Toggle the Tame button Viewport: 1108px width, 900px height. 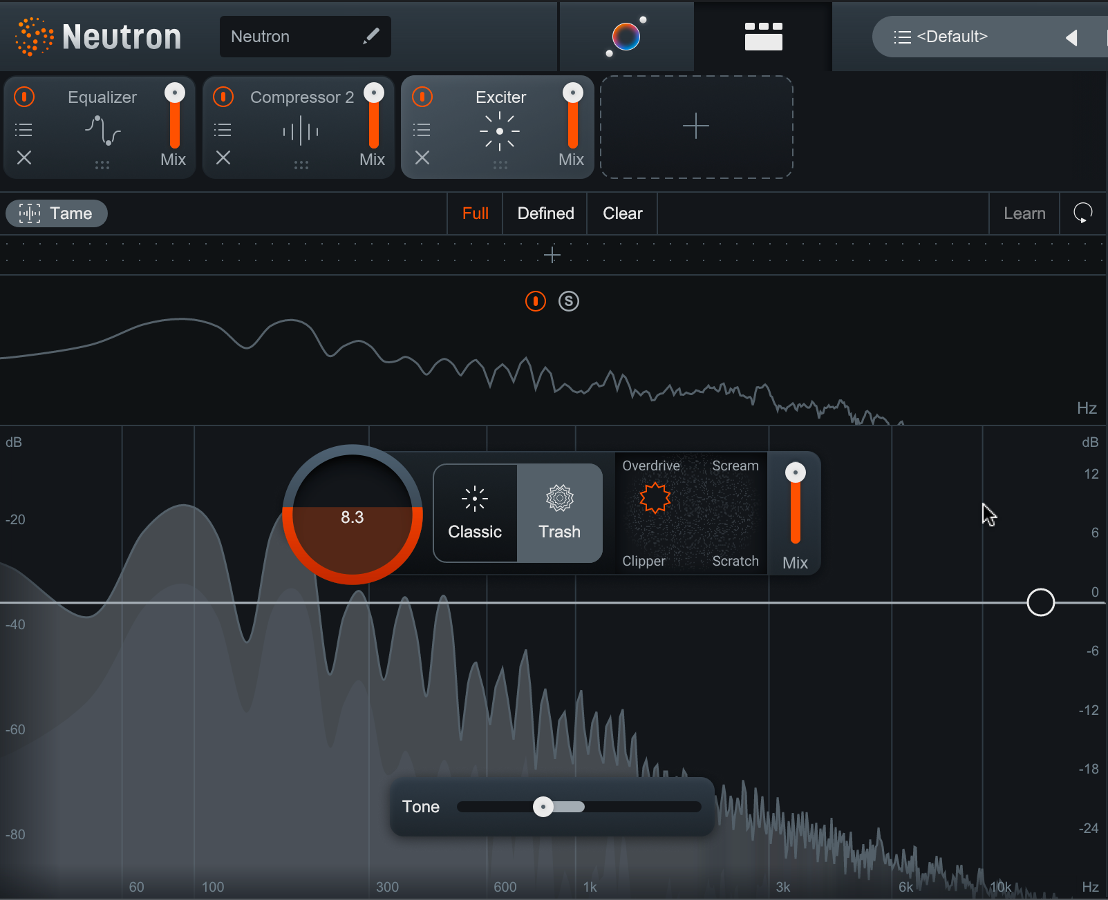(57, 213)
